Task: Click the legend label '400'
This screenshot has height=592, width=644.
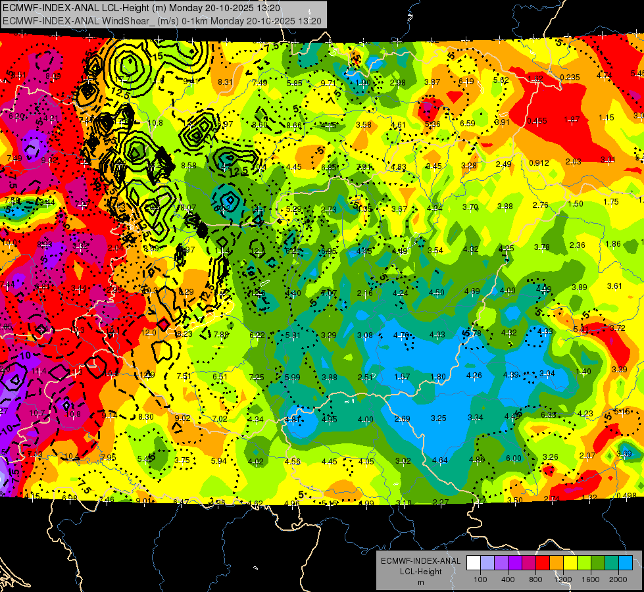Action: (508, 580)
